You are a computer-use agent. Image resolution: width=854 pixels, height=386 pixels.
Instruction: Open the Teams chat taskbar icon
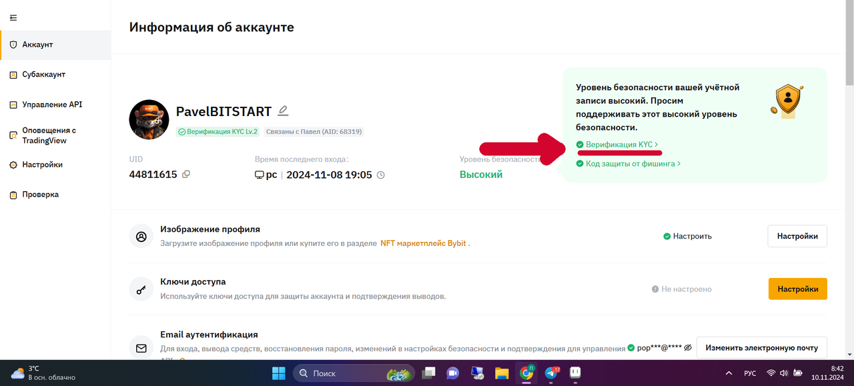[x=454, y=373]
